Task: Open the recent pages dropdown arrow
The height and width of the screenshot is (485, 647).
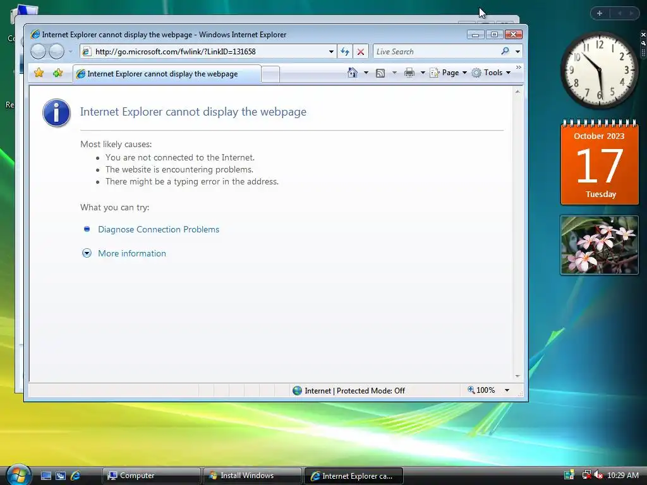Action: 71,52
